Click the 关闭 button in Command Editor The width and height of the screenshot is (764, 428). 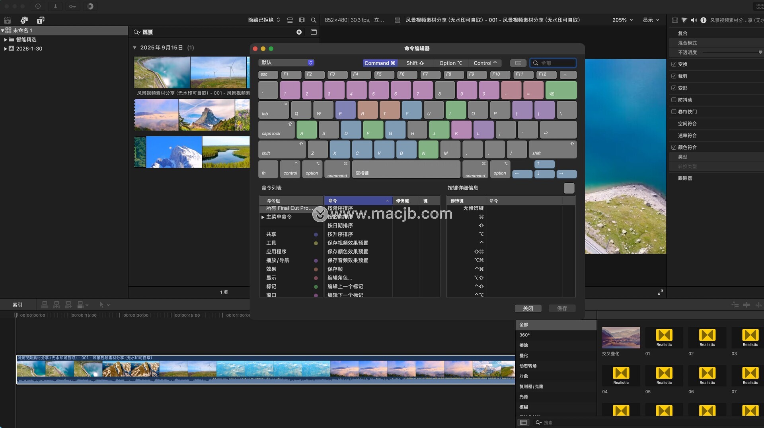tap(528, 308)
